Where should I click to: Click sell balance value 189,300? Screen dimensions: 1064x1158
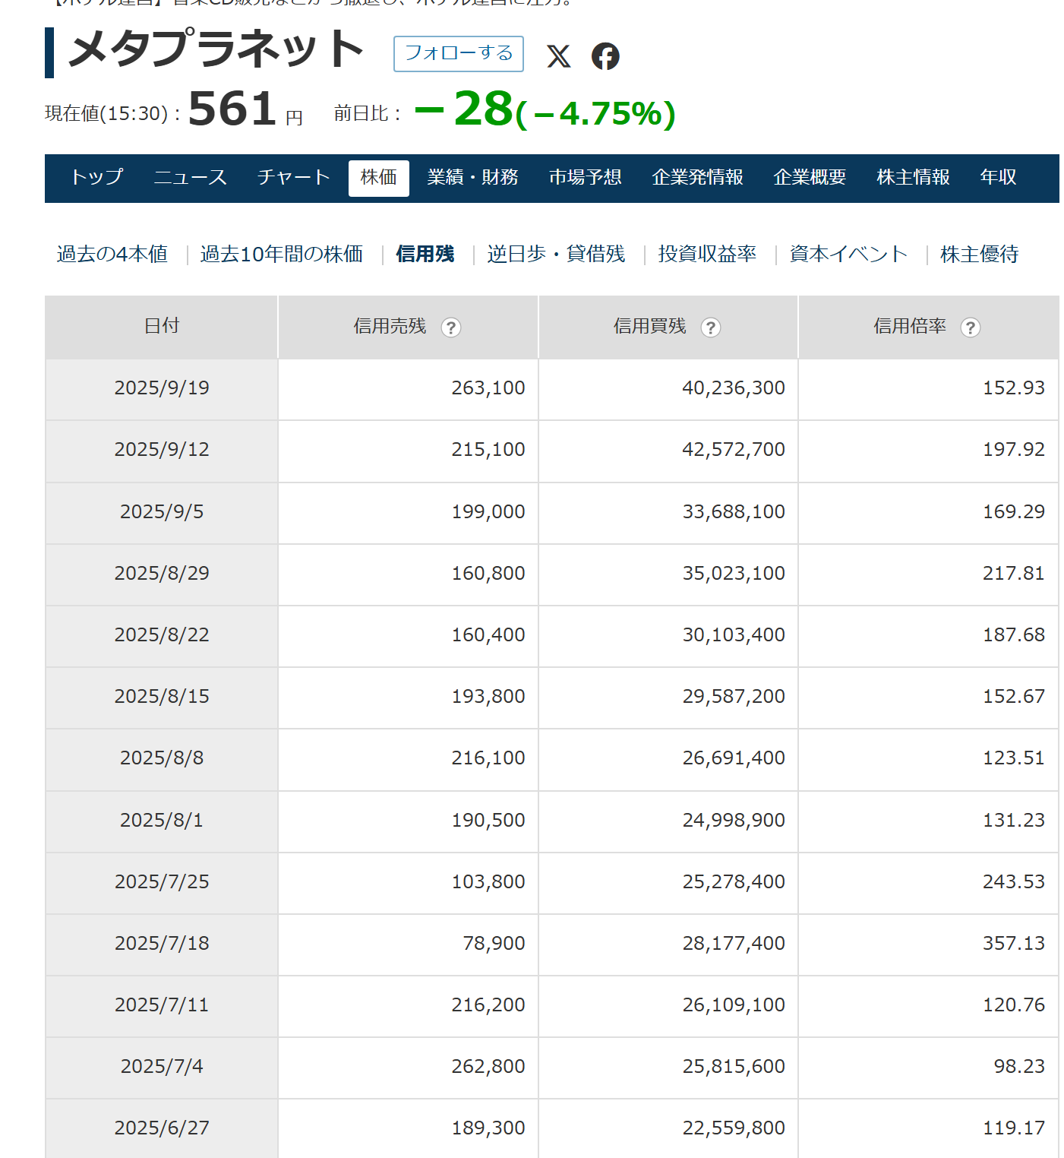pos(488,1128)
